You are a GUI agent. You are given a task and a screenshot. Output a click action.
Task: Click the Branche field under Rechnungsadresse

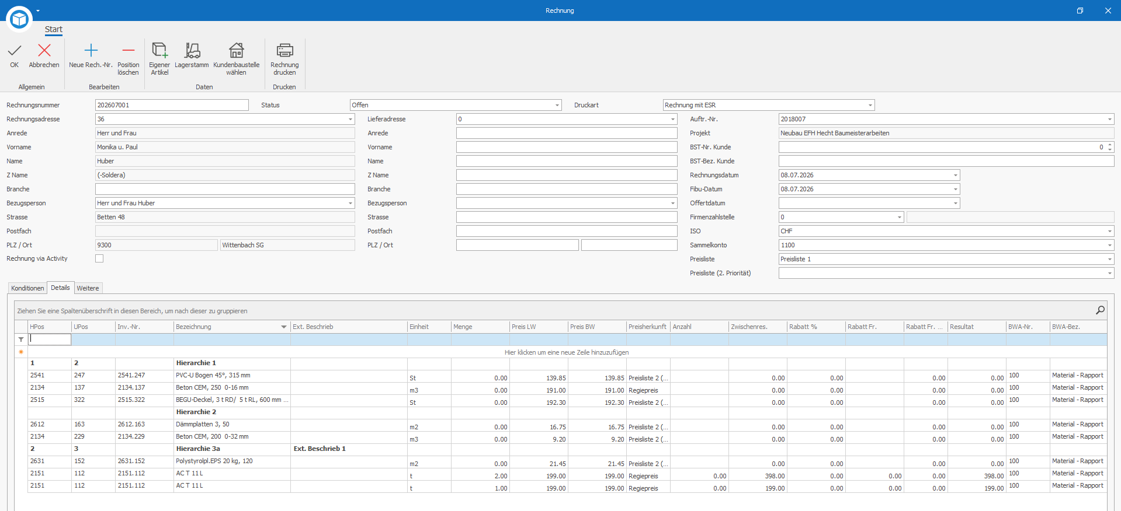(225, 189)
